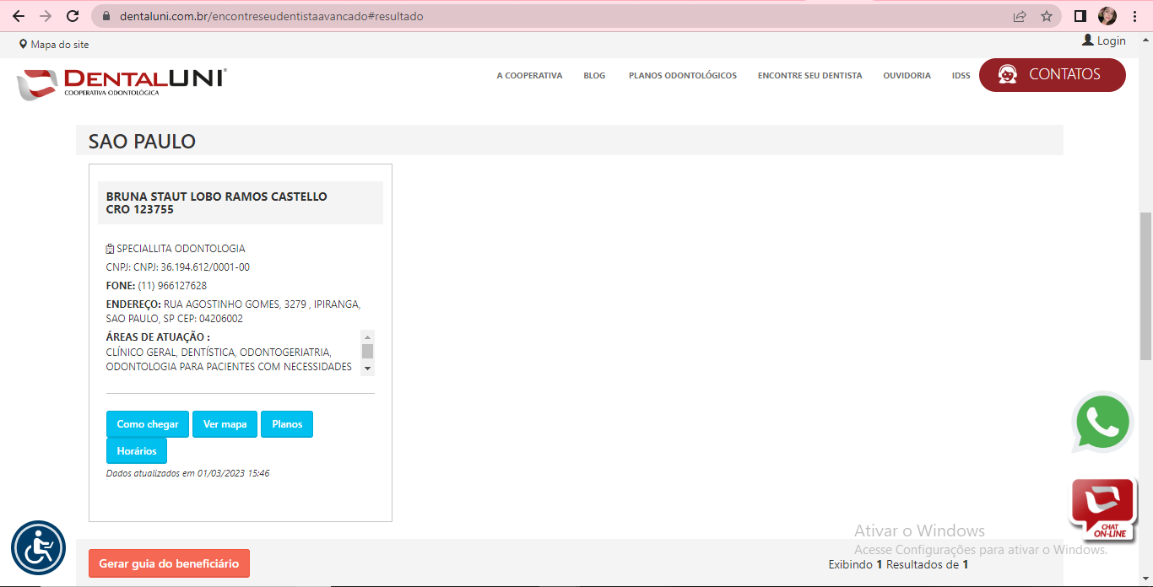Click the SAO PAULO heading
The width and height of the screenshot is (1153, 587).
tap(142, 142)
